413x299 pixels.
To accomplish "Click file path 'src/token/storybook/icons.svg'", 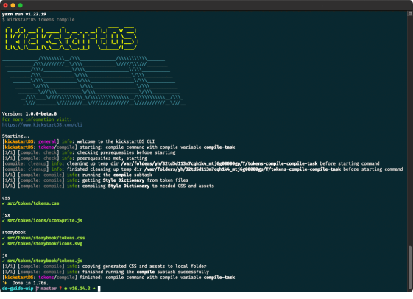I will coord(45,244).
